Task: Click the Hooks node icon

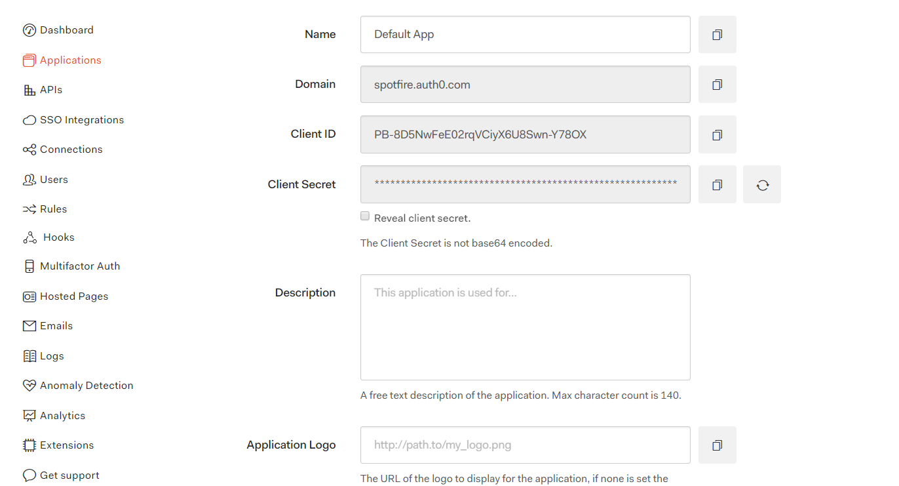Action: click(x=29, y=237)
